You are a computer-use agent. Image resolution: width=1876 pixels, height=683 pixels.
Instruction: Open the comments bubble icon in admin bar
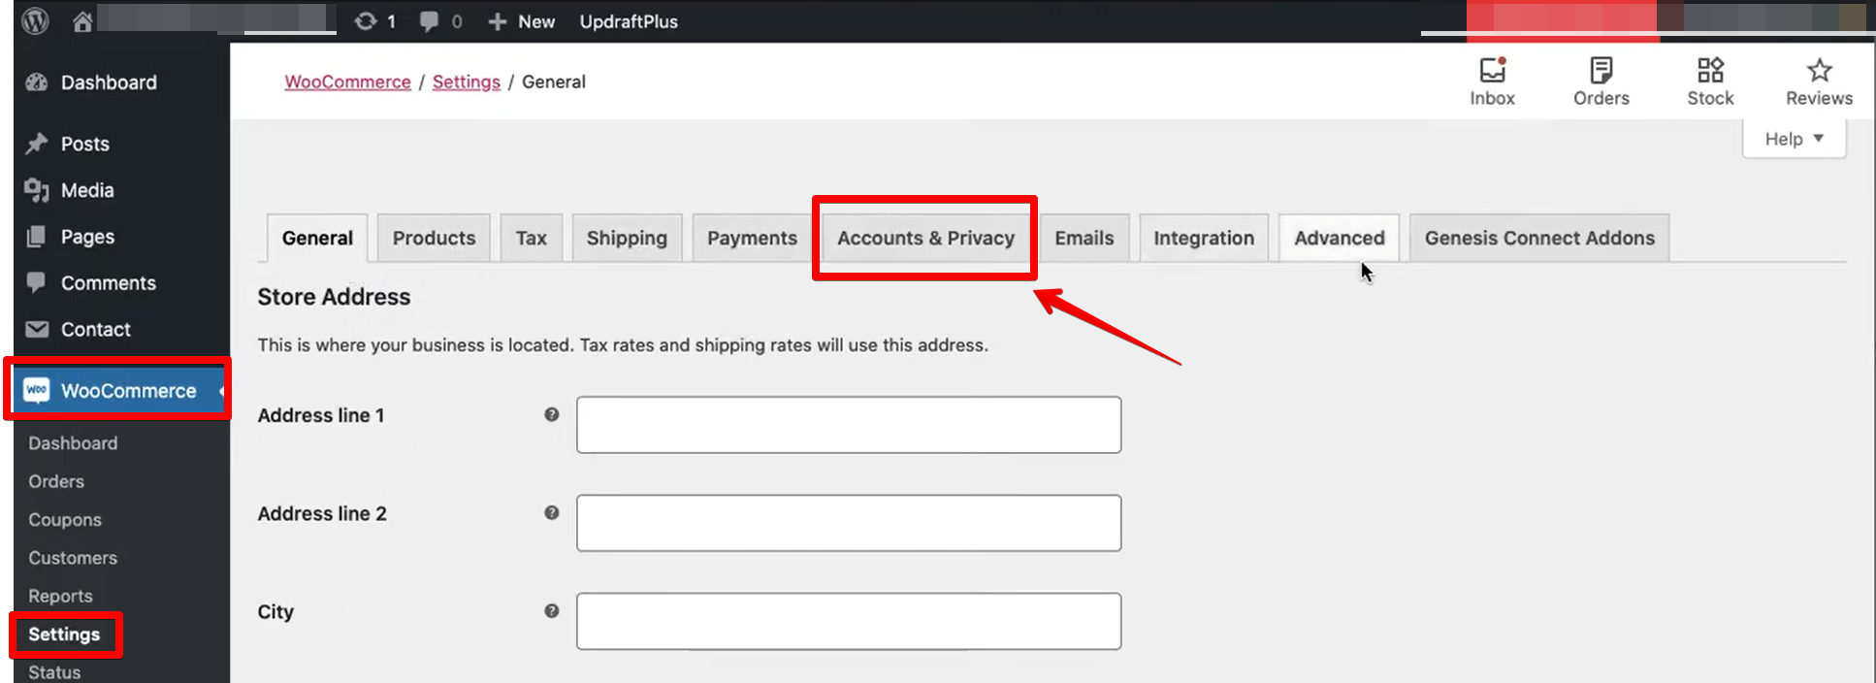click(429, 20)
